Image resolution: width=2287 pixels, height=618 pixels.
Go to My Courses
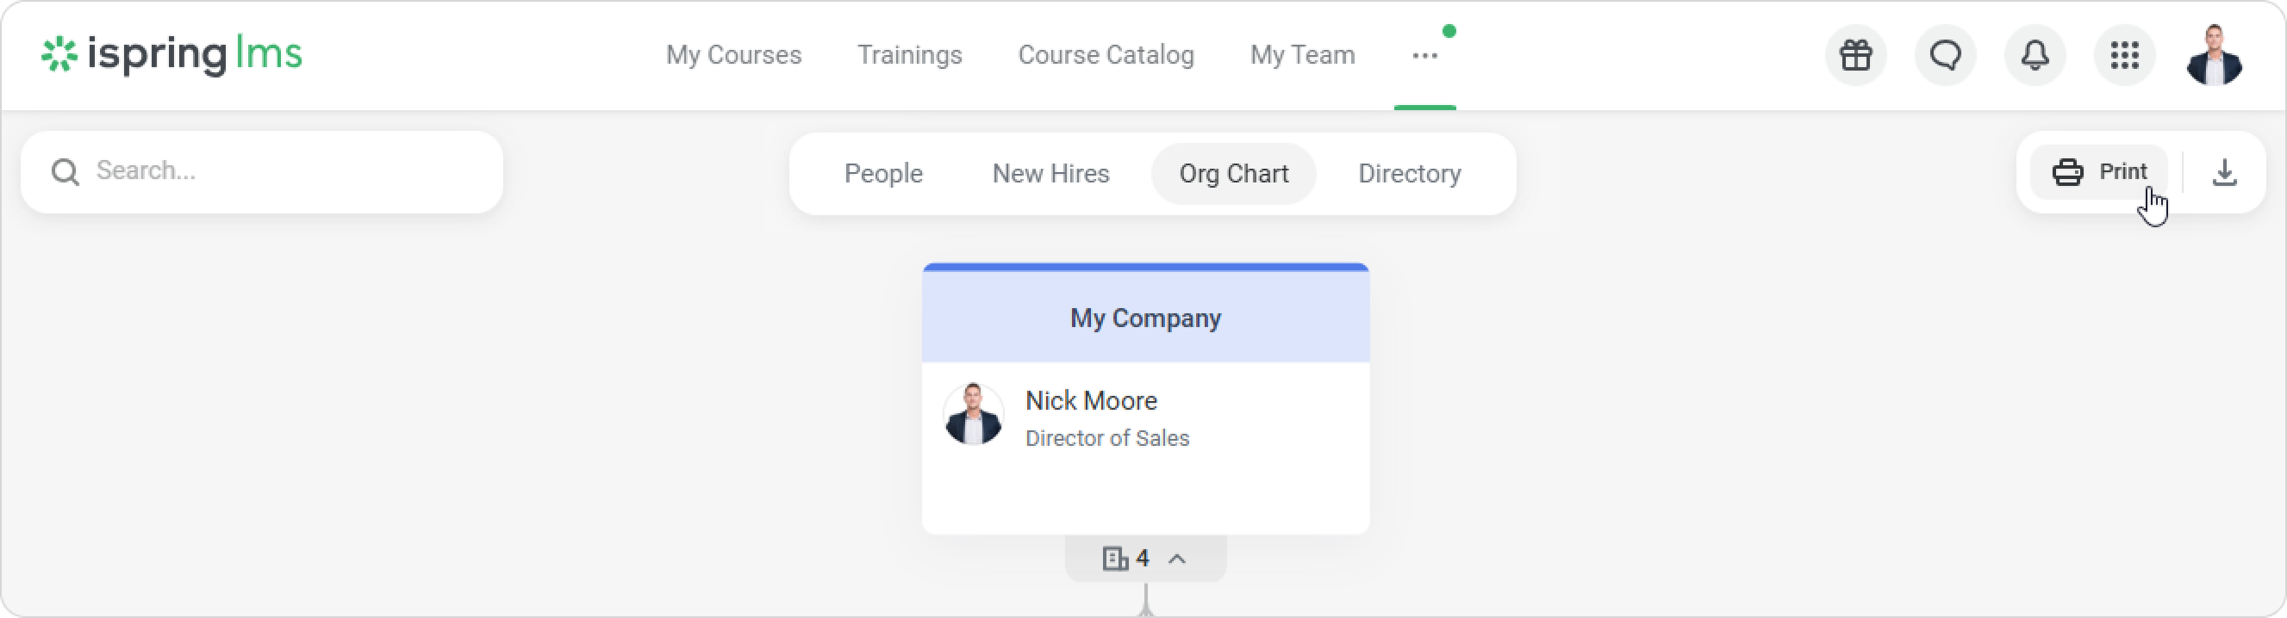(733, 56)
